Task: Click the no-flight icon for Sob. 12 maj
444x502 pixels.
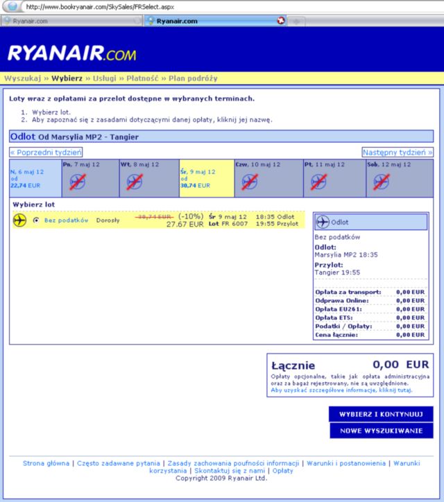Action: pyautogui.click(x=382, y=182)
